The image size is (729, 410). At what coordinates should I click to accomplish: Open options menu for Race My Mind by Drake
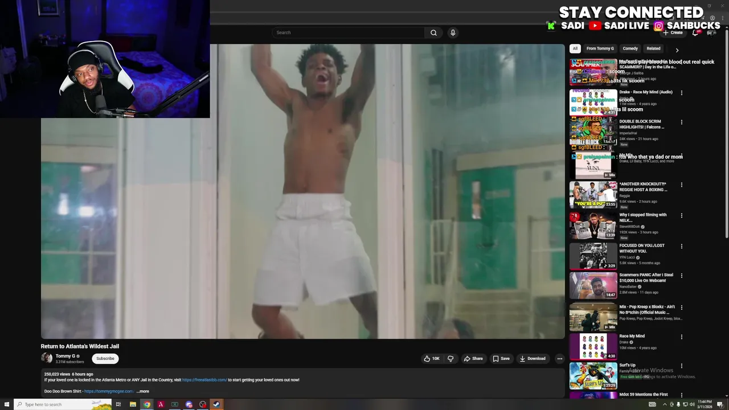pyautogui.click(x=682, y=337)
